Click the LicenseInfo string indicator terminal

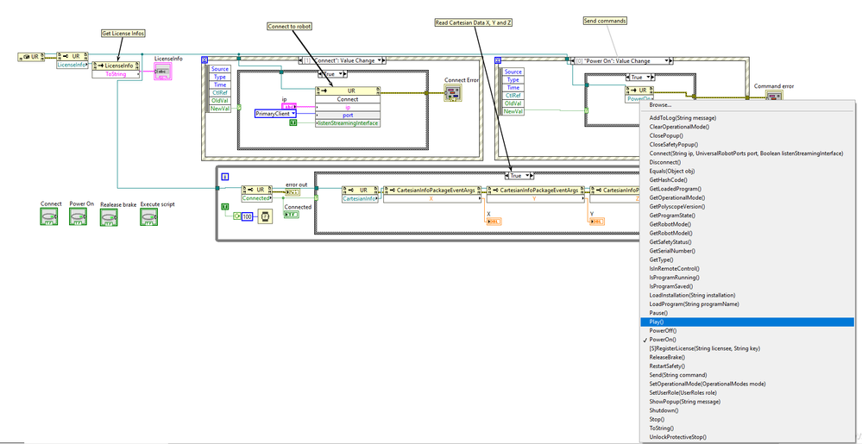point(163,72)
